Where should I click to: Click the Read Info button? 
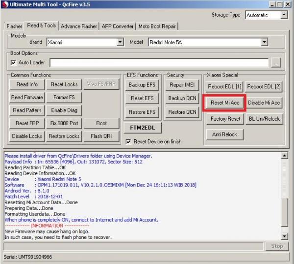(x=27, y=84)
